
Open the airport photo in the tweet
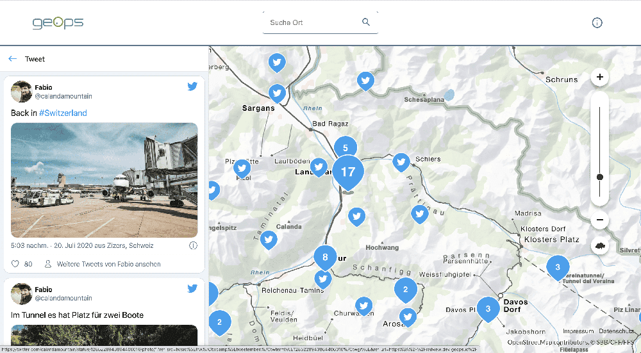pyautogui.click(x=104, y=180)
